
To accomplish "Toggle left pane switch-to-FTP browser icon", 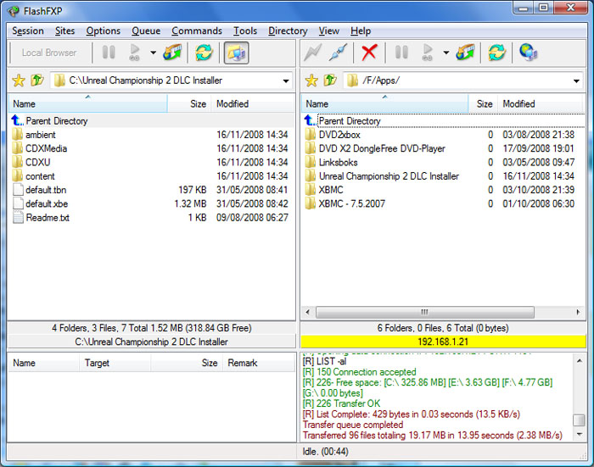I will point(237,53).
